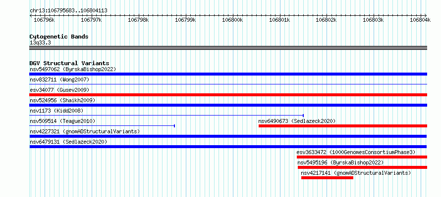Image resolution: width=441 pixels, height=197 pixels.
Task: Open nsv6490673 (Sedlazeck2020) variant label
Action: click(x=297, y=121)
